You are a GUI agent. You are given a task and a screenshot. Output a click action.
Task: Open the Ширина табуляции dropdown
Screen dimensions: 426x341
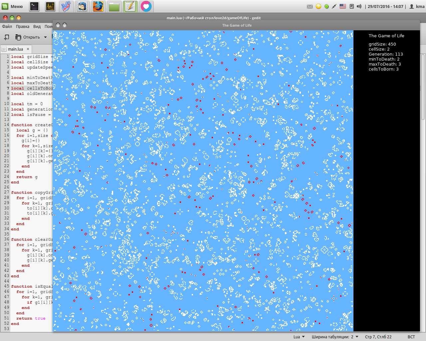[335, 337]
